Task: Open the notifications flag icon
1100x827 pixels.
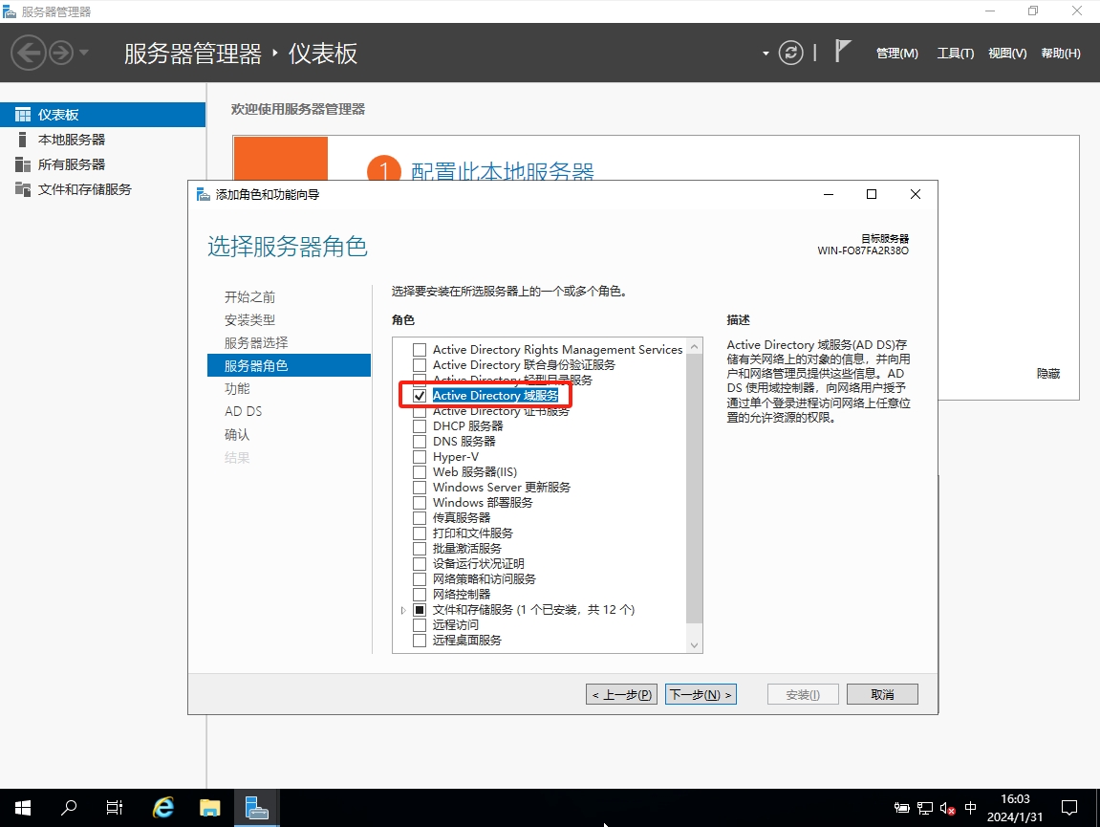Action: coord(842,52)
